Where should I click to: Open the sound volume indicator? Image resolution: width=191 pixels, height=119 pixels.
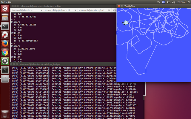coord(173,2)
